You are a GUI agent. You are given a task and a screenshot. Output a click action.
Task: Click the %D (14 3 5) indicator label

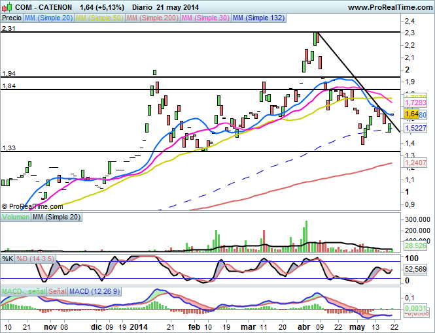(x=36, y=259)
